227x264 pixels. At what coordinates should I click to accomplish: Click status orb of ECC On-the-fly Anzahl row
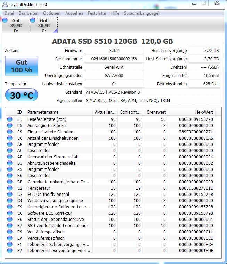click(10, 194)
